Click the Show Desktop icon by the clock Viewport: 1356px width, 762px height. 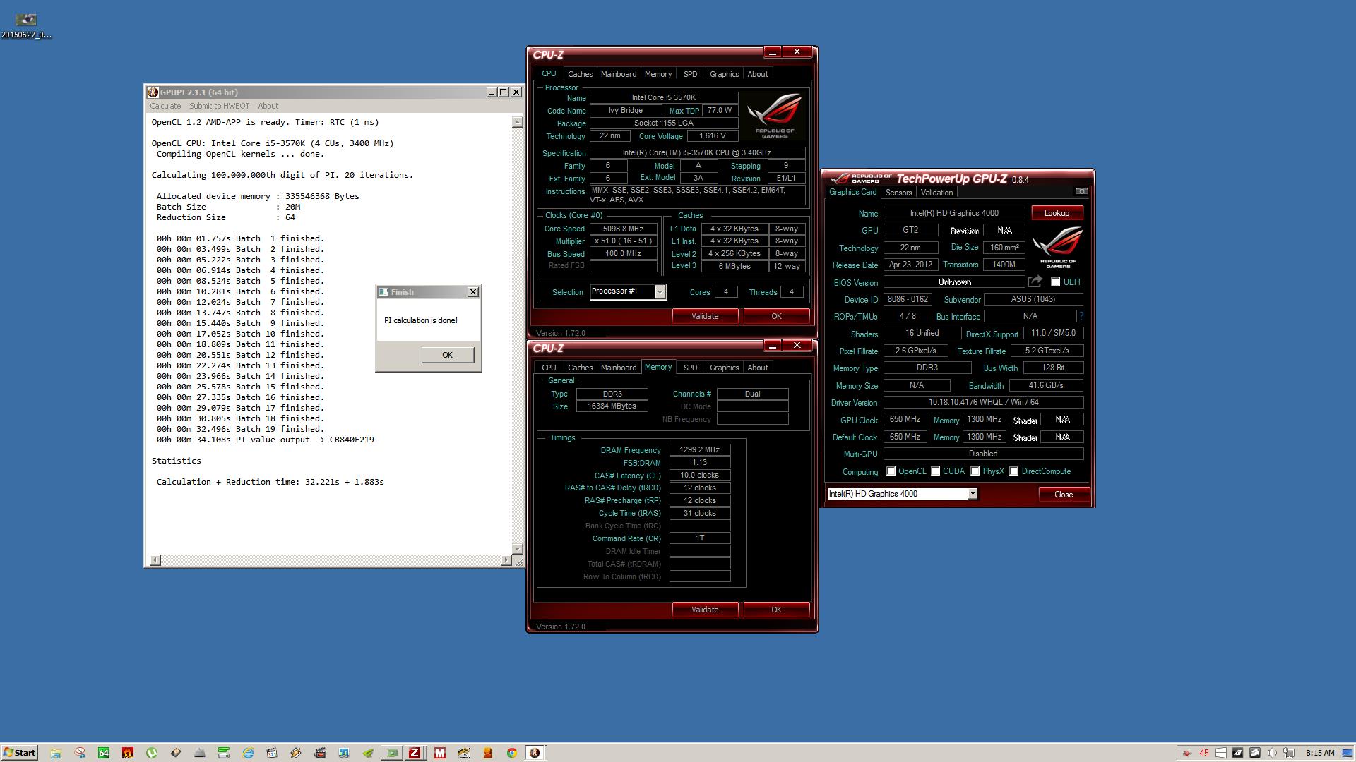[1348, 753]
